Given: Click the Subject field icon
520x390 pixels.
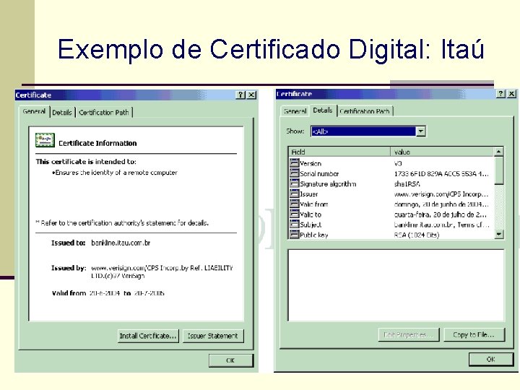Looking at the screenshot, I should click(294, 225).
